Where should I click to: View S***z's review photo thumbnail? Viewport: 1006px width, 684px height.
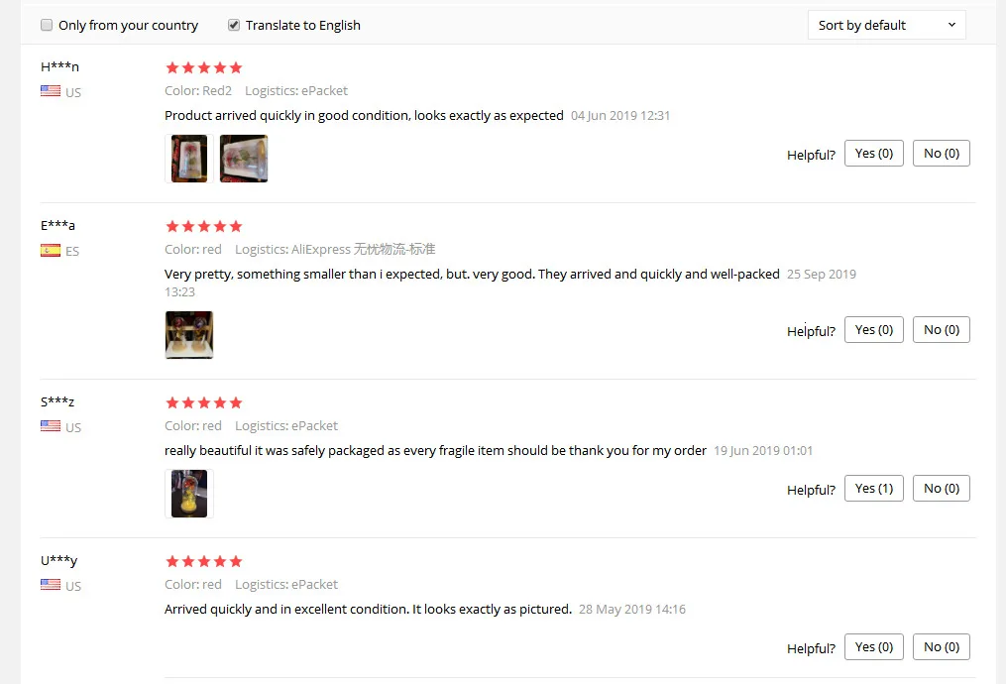click(189, 494)
